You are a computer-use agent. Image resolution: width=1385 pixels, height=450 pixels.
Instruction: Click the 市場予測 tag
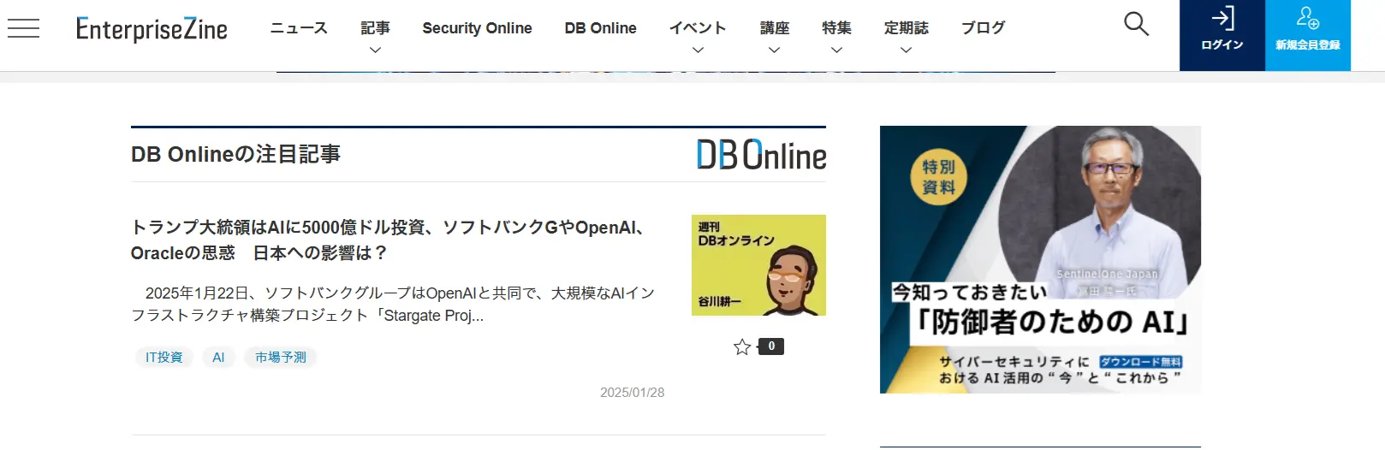(281, 357)
